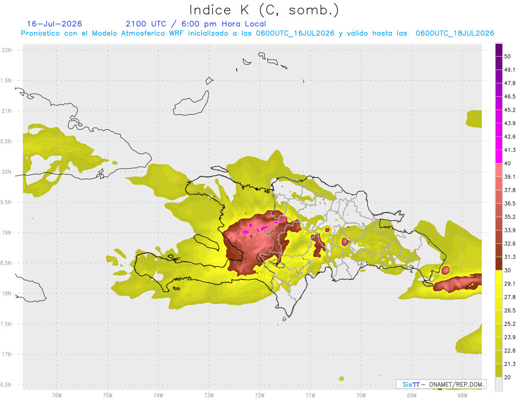Click the colorbar label "47.8"
519x401 pixels.
(x=510, y=83)
